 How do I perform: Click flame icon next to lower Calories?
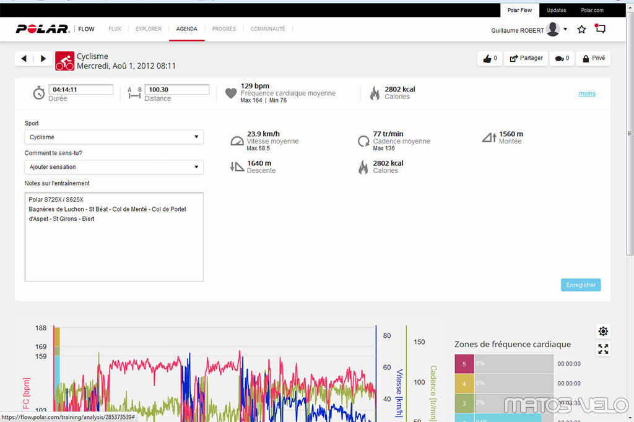(363, 167)
